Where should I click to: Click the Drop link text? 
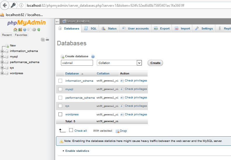click(123, 131)
